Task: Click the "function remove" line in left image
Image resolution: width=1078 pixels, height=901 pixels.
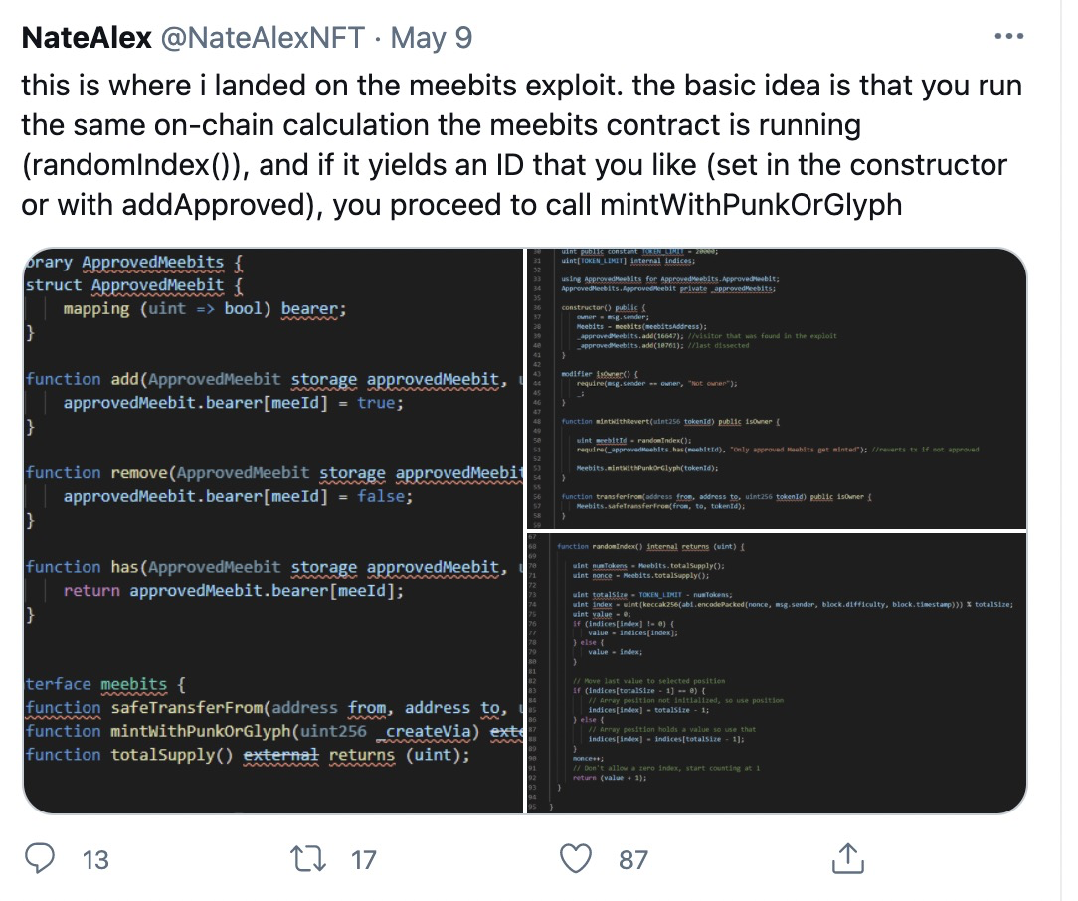Action: click(x=269, y=473)
